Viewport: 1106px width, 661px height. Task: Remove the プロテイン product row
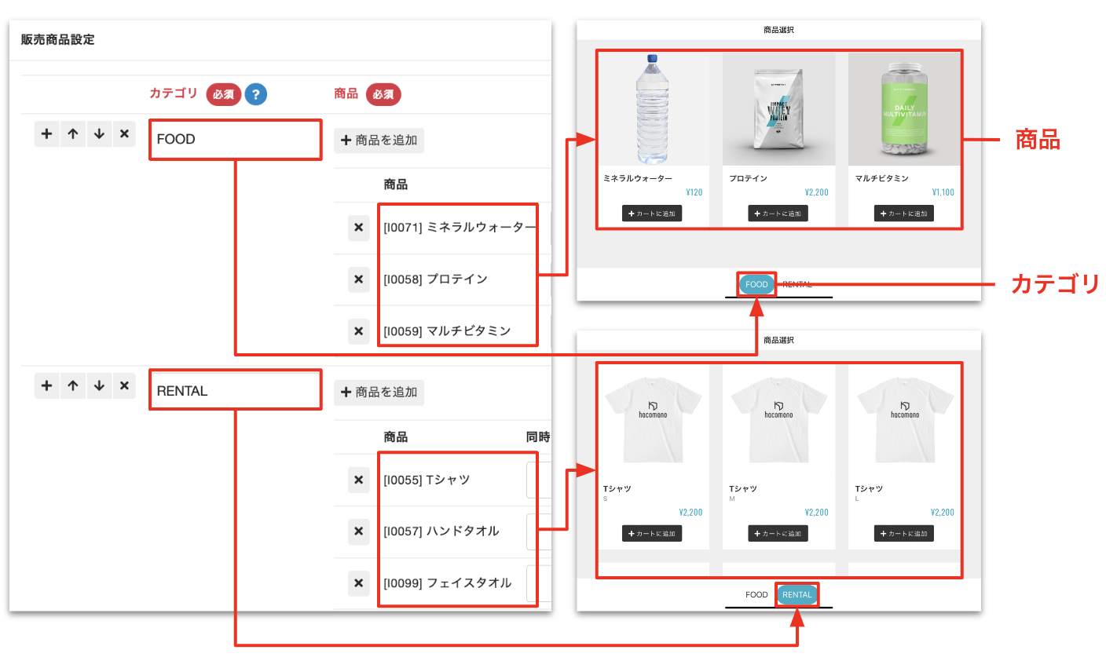pyautogui.click(x=358, y=279)
